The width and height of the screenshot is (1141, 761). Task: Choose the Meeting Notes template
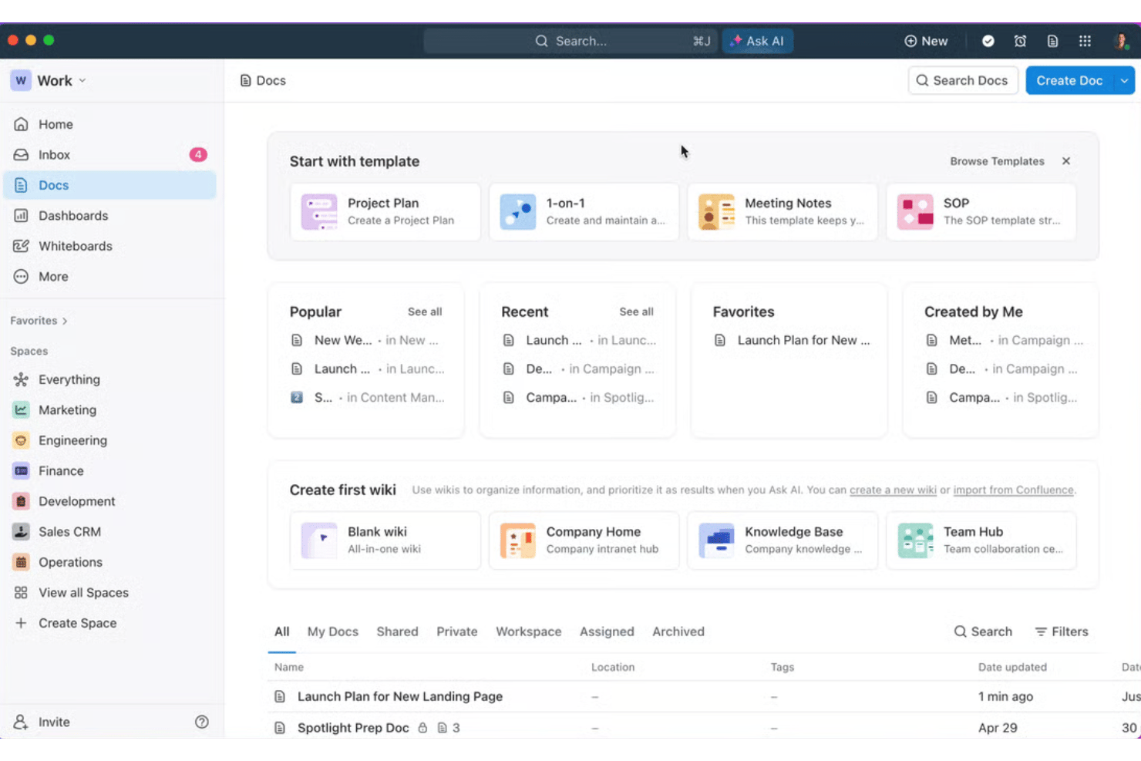point(783,212)
